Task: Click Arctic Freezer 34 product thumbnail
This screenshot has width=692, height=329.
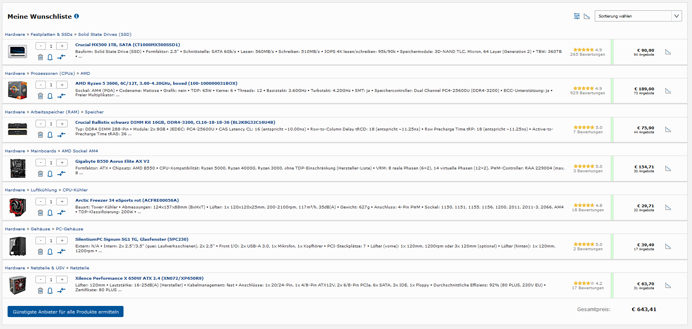Action: point(18,207)
